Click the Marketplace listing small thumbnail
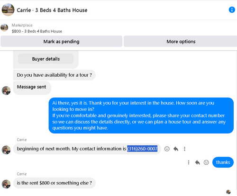This screenshot has height=196, width=237. point(4,27)
